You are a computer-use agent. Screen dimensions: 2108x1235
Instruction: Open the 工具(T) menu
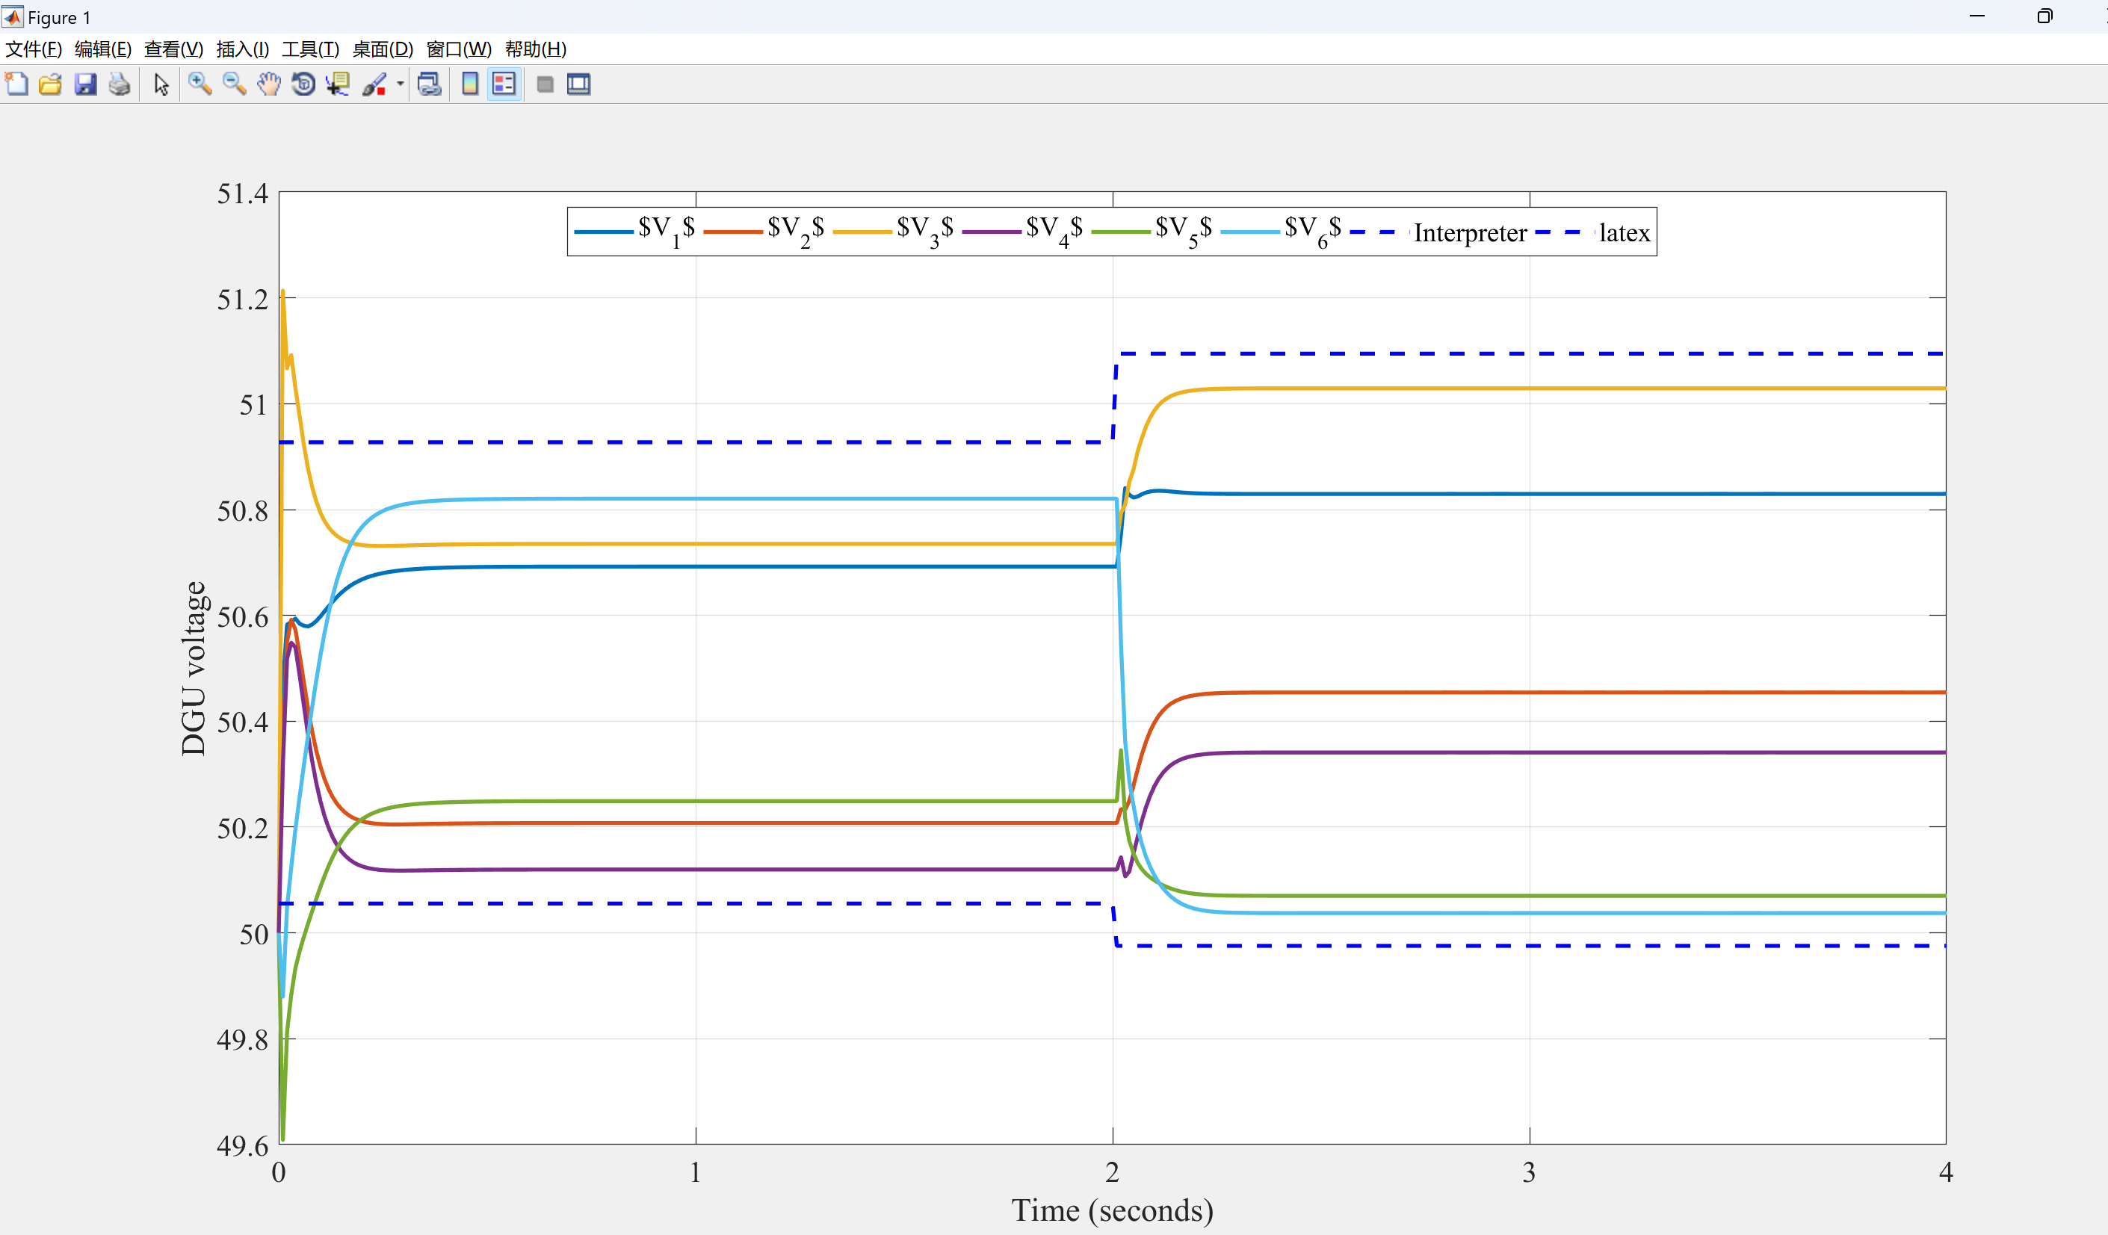[x=310, y=49]
